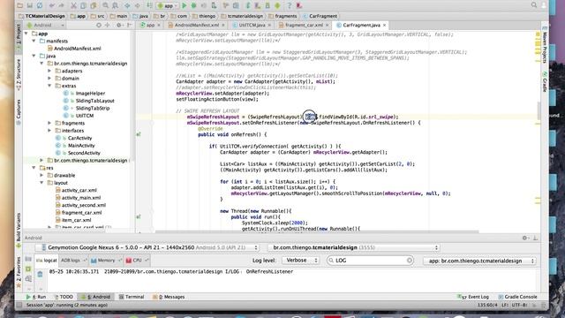Viewport: 565px width, 318px height.
Task: Clear the LOG search field
Action: point(410,261)
